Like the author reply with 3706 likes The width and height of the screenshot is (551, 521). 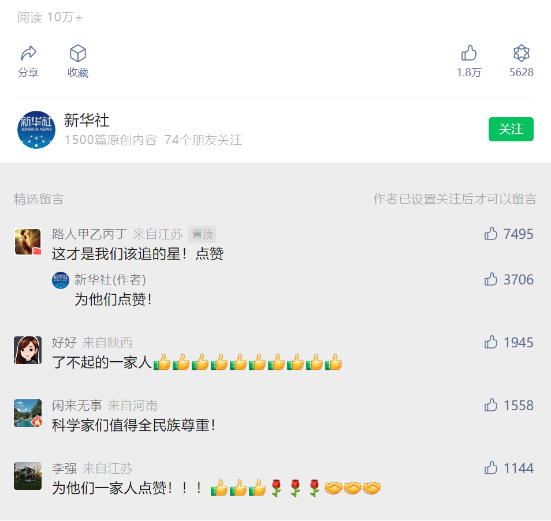click(x=491, y=279)
